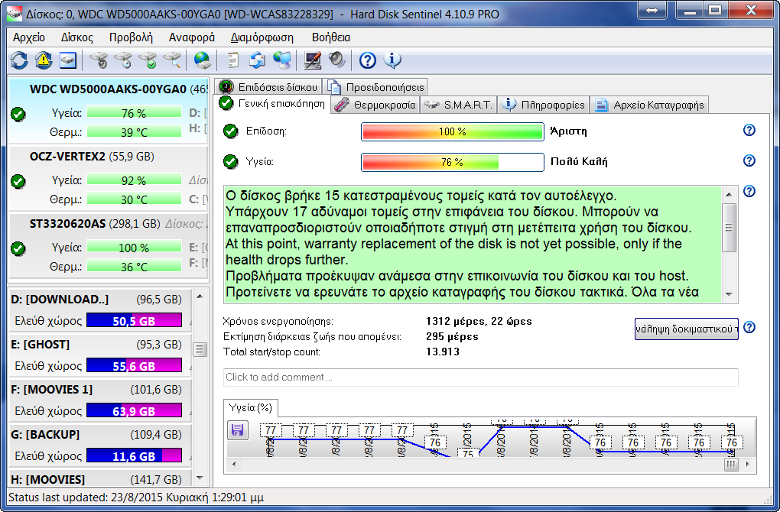Viewport: 780px width, 512px height.
Task: Click the 11,6 GB free space bar
Action: 134,455
